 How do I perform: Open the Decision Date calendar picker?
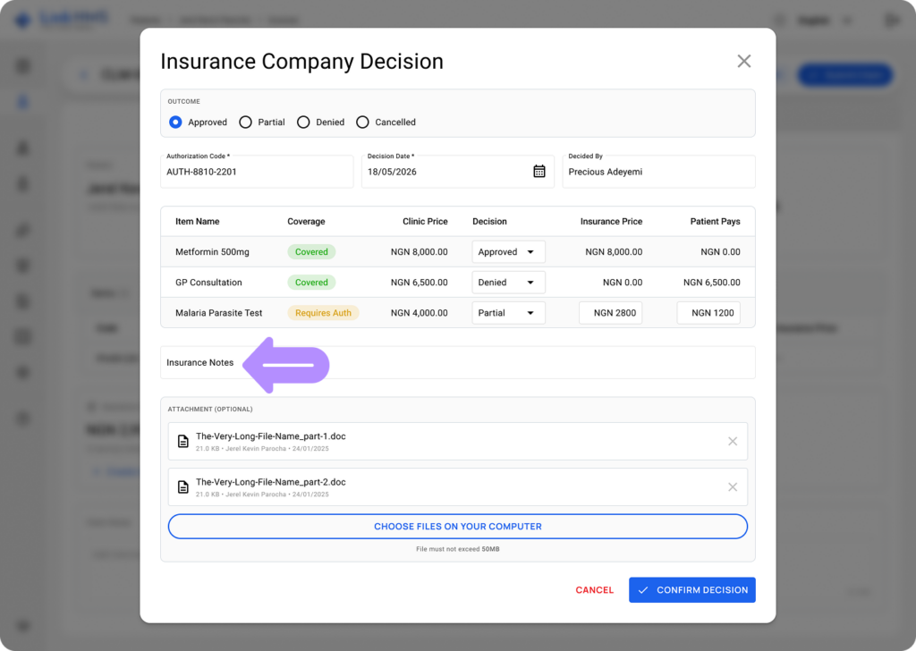(539, 171)
